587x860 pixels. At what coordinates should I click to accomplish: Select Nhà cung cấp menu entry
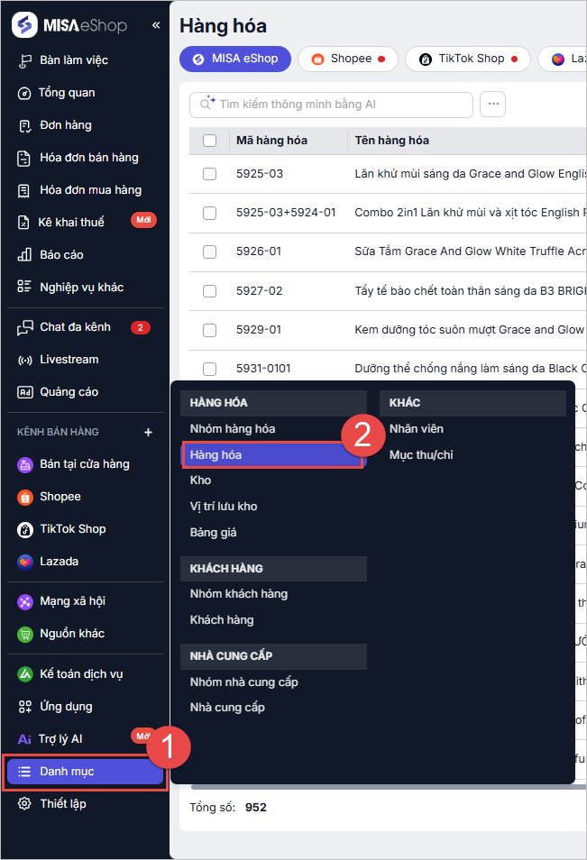[227, 708]
